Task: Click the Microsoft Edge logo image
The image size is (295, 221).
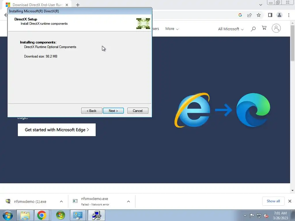Action: [253, 110]
